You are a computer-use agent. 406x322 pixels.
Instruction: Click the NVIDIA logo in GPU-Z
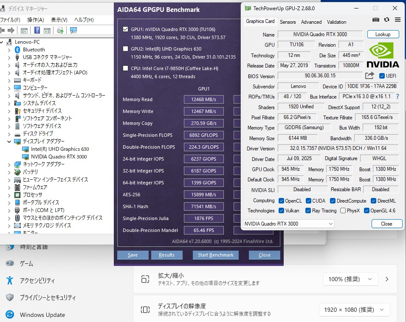pos(383,56)
